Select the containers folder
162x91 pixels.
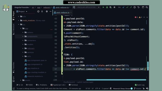(x=31, y=40)
